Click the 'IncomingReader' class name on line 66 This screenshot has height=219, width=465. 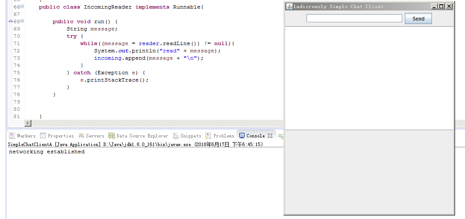[108, 7]
